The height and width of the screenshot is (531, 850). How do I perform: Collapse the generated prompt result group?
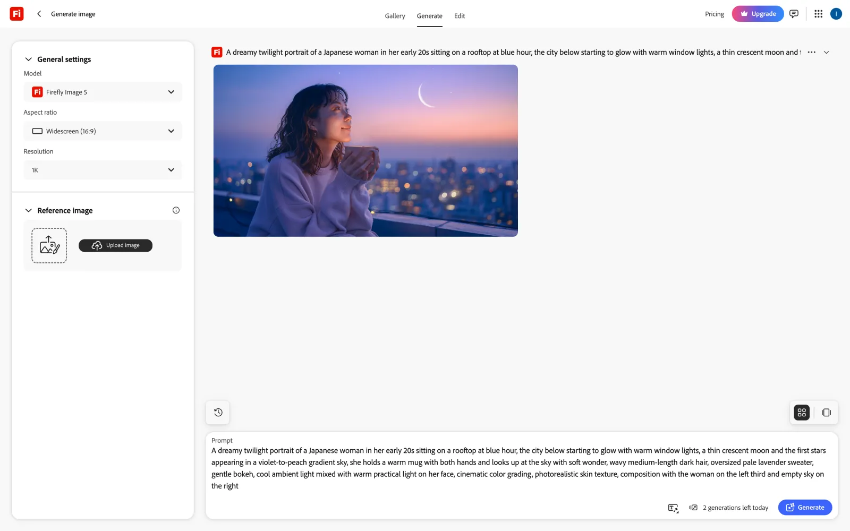point(827,52)
